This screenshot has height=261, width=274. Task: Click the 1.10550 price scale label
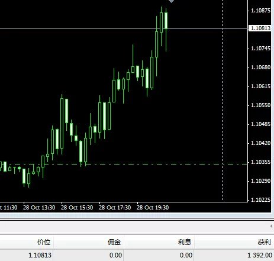(x=260, y=105)
